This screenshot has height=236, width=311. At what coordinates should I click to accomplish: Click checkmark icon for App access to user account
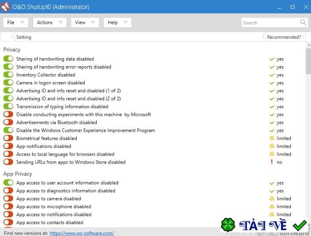coord(272,183)
